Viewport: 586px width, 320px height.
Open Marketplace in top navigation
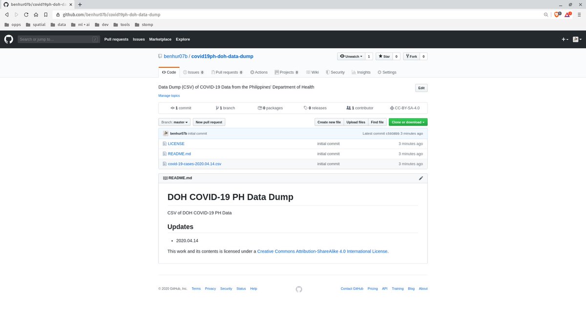(x=160, y=39)
